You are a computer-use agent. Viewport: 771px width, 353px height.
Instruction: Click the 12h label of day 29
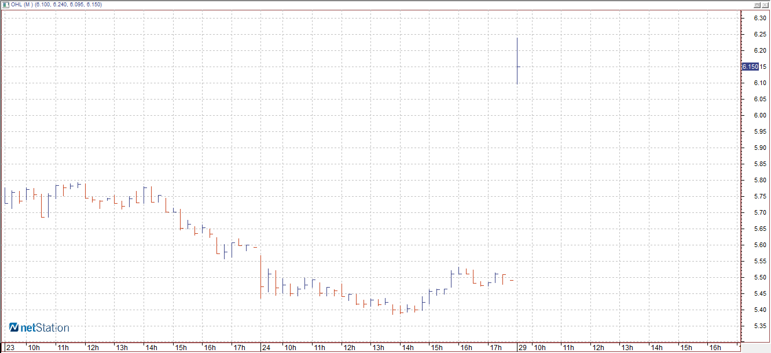coord(598,348)
